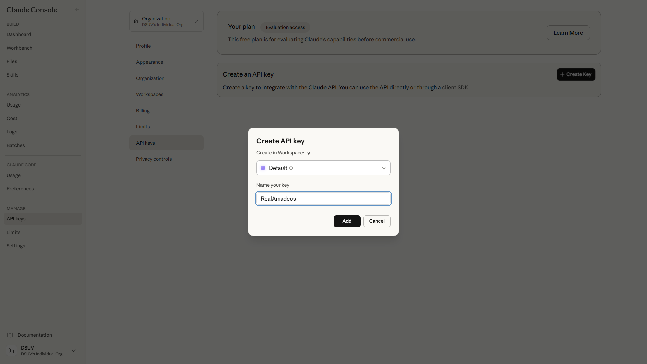Expand the DSUV account menu chevron

(74, 351)
